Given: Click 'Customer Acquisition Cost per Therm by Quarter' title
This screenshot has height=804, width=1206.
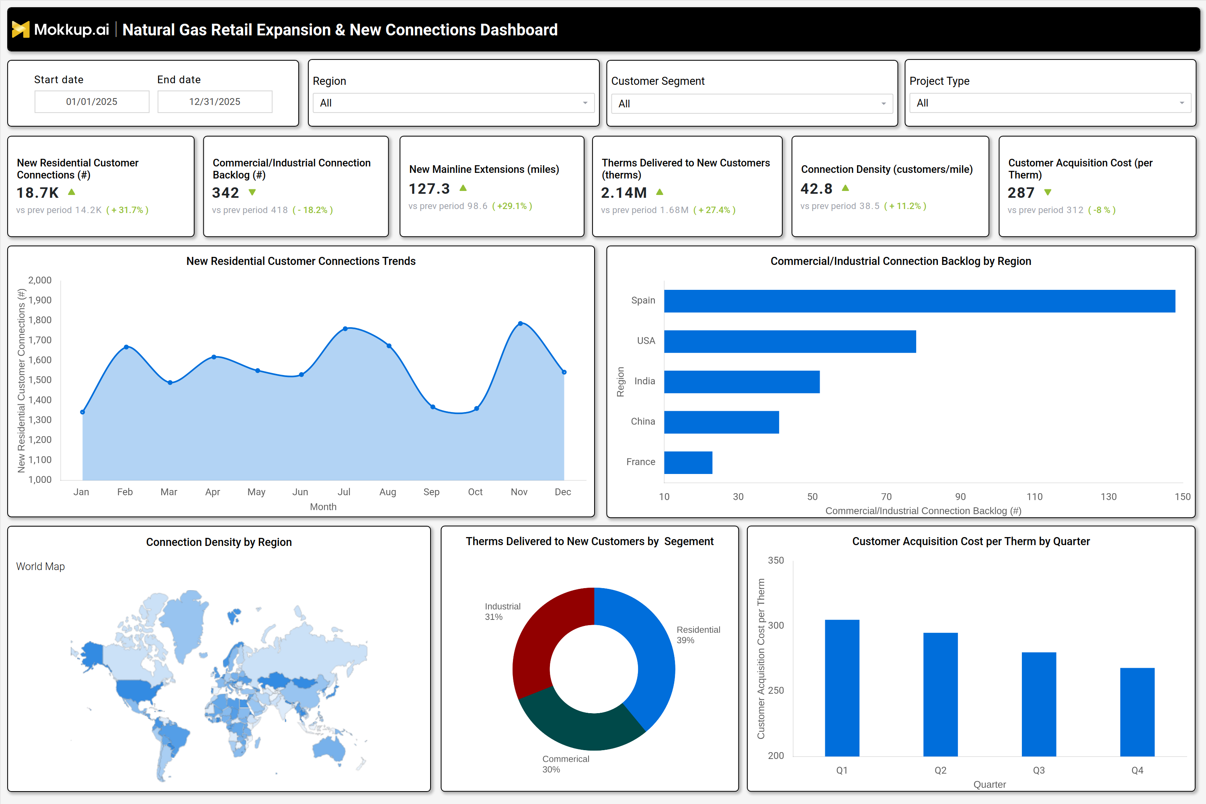Looking at the screenshot, I should tap(971, 541).
